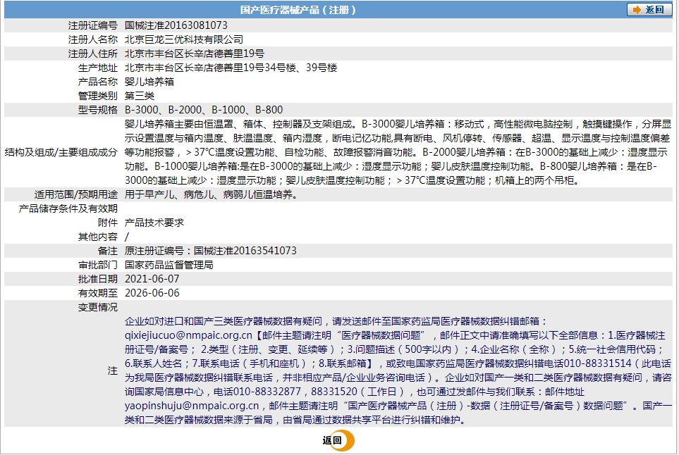The height and width of the screenshot is (455, 679).
Task: Click the label 产品名称
Action: [98, 82]
